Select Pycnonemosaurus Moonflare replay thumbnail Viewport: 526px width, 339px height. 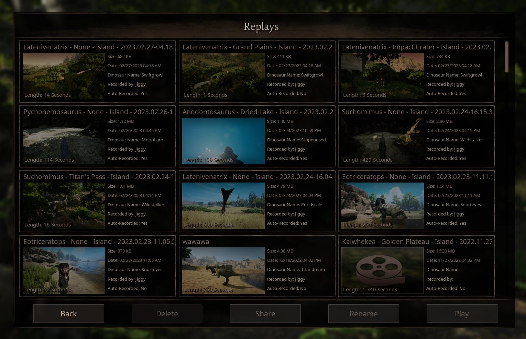[x=64, y=141]
